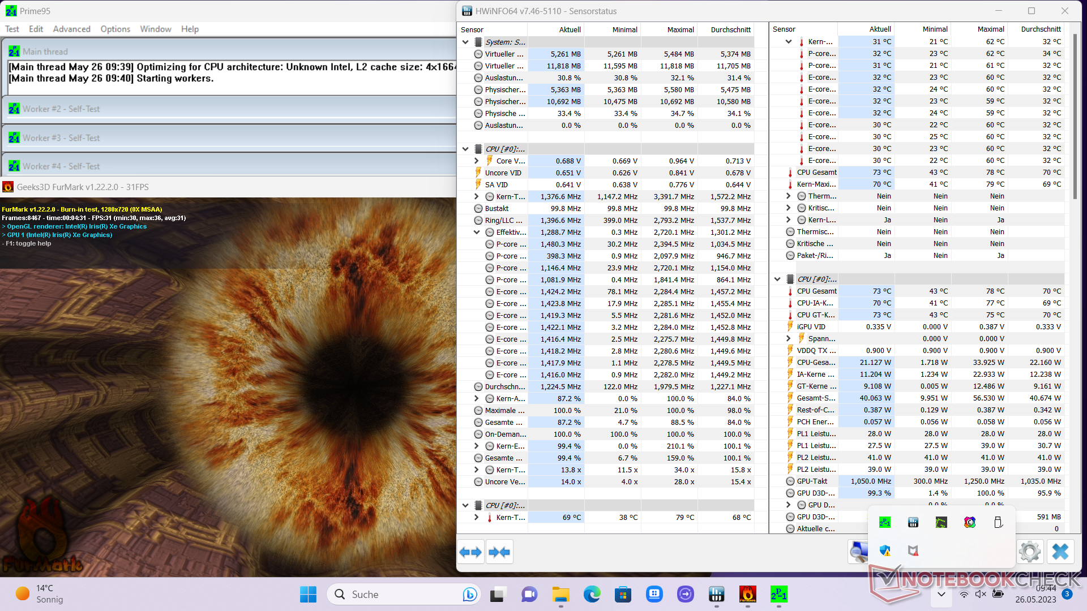
Task: Click the HWiNFO shrink-view arrows button
Action: (x=499, y=552)
